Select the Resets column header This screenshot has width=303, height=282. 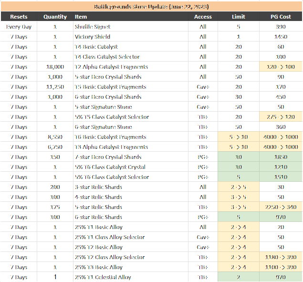[x=19, y=17]
